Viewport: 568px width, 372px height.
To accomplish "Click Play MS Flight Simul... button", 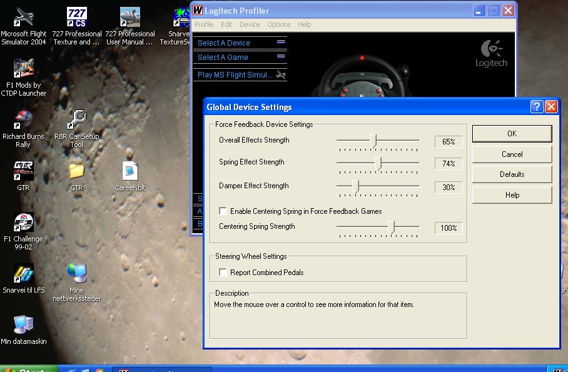I will pyautogui.click(x=240, y=74).
